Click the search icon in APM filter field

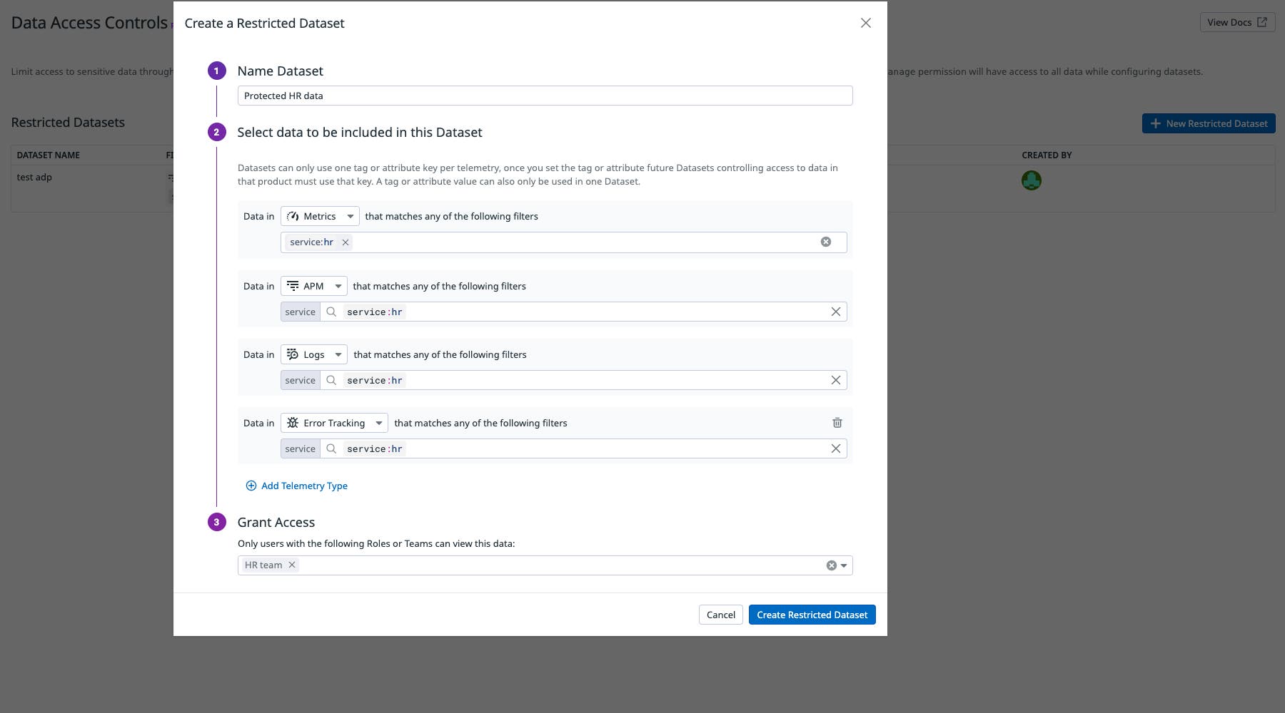coord(331,312)
